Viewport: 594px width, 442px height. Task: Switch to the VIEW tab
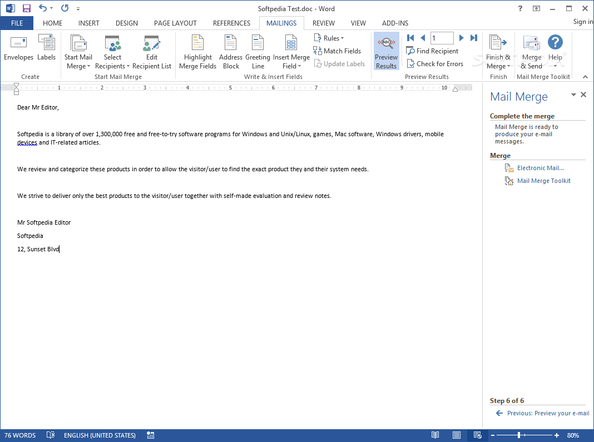[x=358, y=23]
